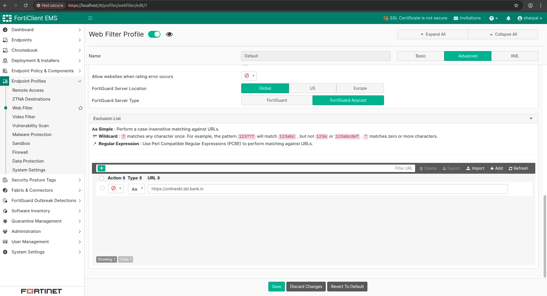Choose FortiGuard server type
547x296 pixels.
pyautogui.click(x=277, y=100)
